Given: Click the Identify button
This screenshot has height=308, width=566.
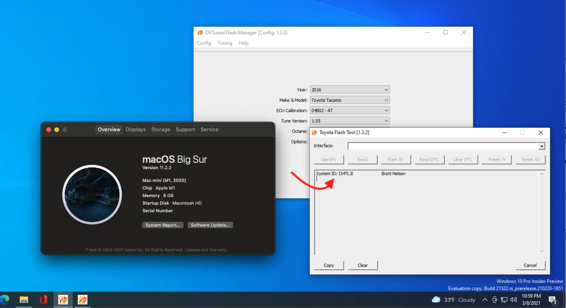Looking at the screenshot, I should 329,159.
